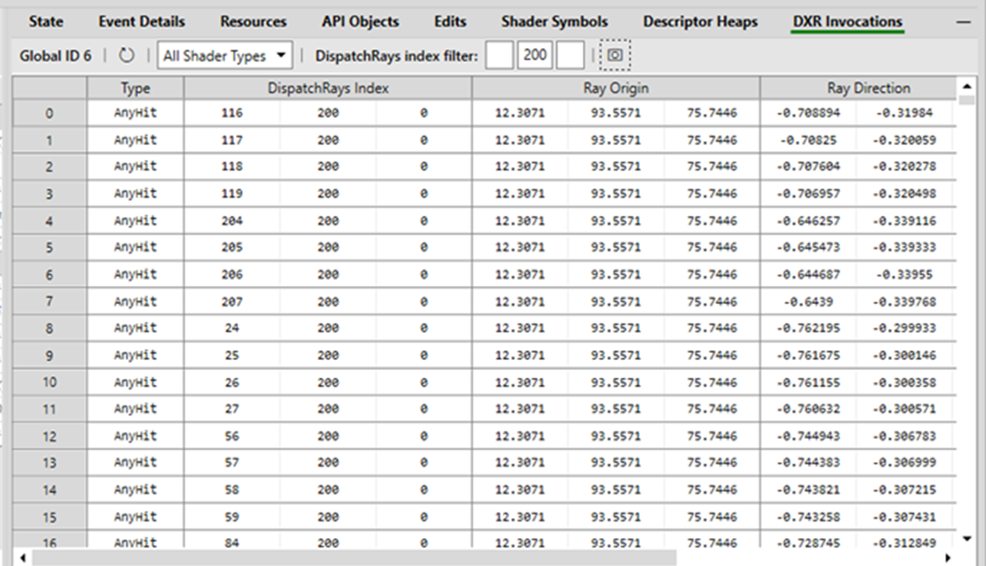986x566 pixels.
Task: Click the horizontal scrollbar right arrow
Action: (x=949, y=557)
